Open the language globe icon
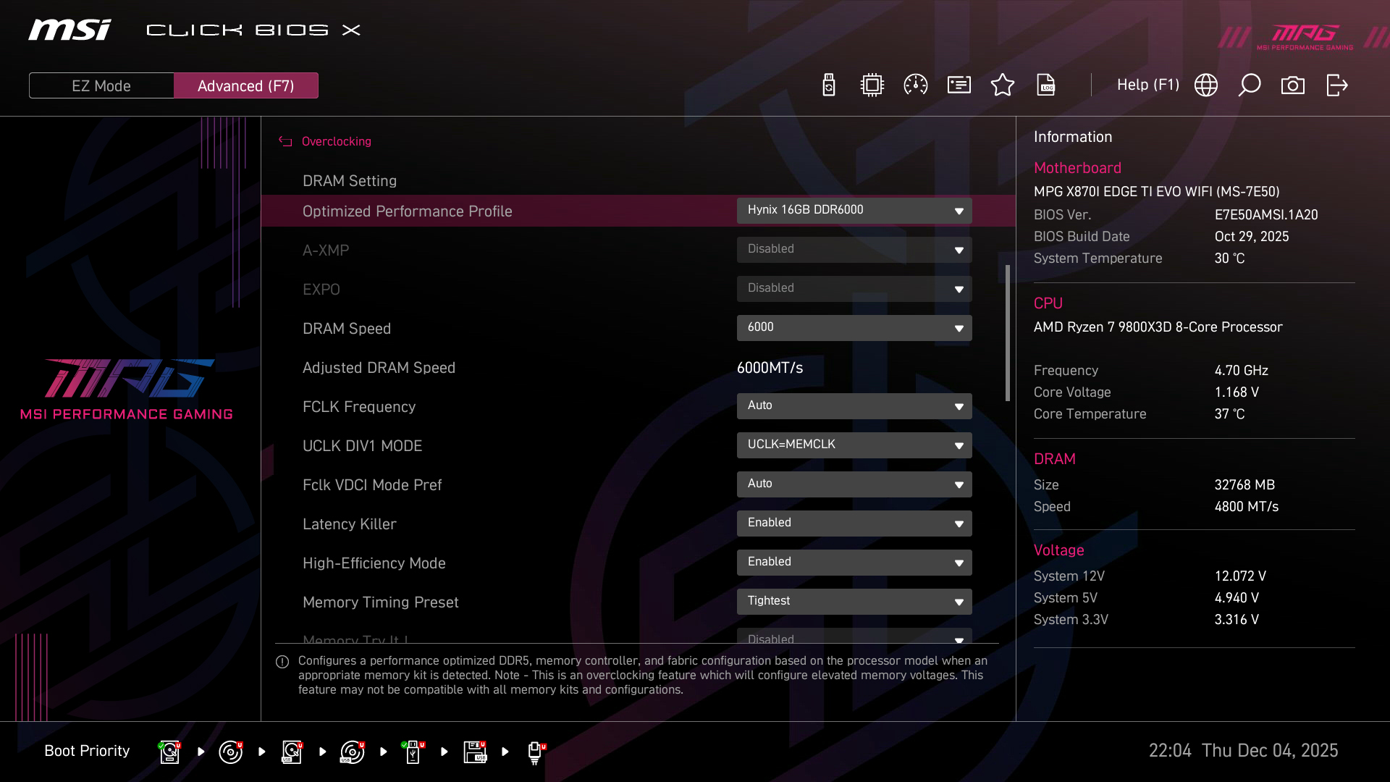The height and width of the screenshot is (782, 1390). click(1206, 85)
